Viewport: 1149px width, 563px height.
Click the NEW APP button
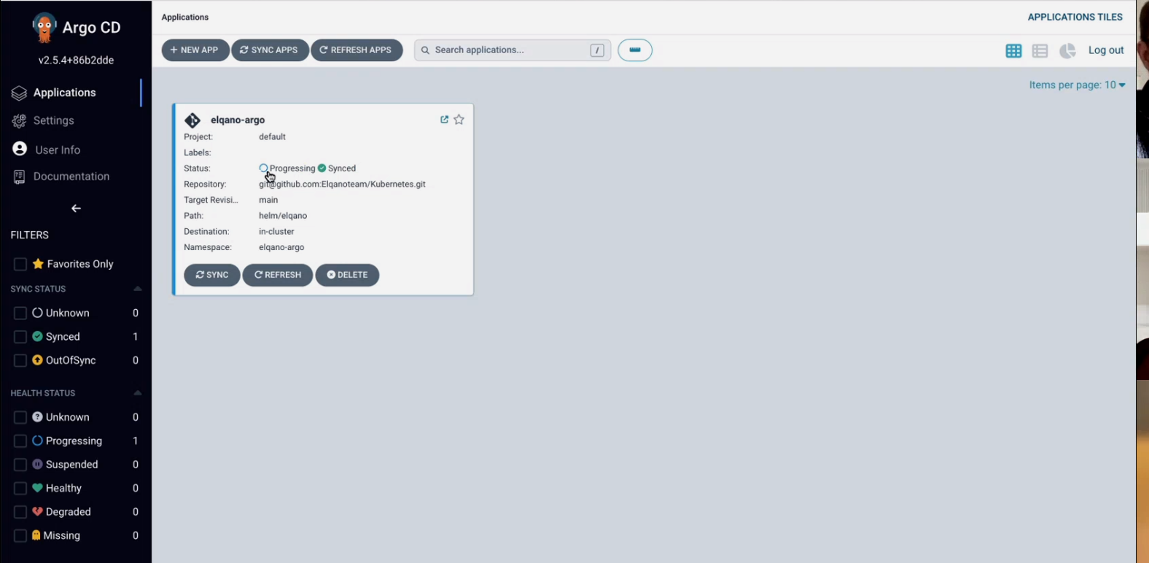195,50
